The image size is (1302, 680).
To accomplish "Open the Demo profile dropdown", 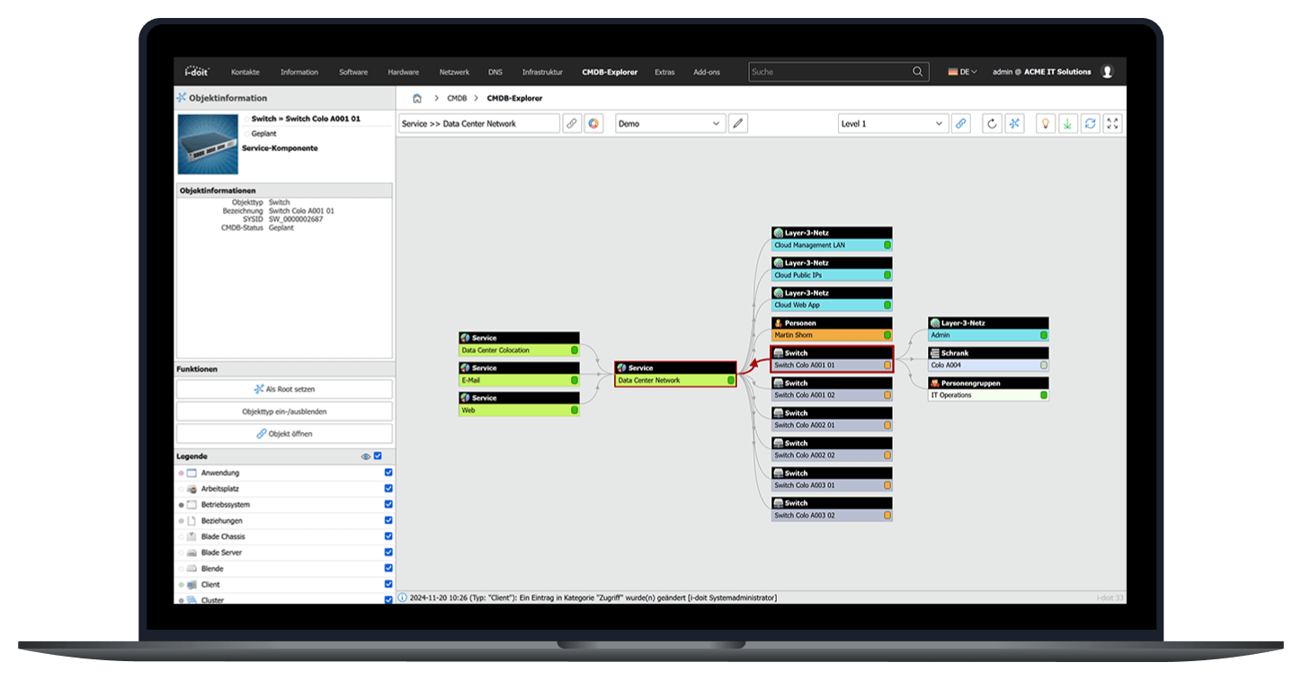I will pyautogui.click(x=670, y=123).
